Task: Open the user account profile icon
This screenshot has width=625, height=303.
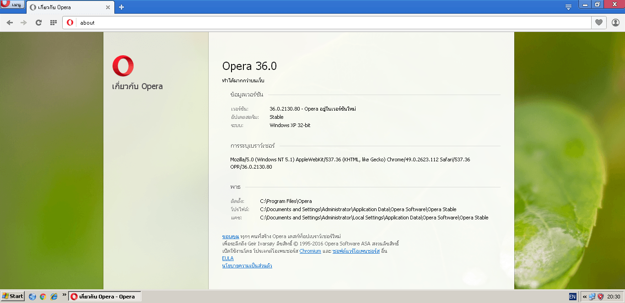Action: [x=615, y=22]
